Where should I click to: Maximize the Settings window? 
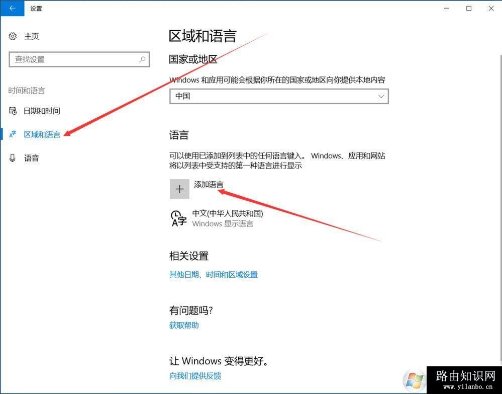(x=469, y=9)
